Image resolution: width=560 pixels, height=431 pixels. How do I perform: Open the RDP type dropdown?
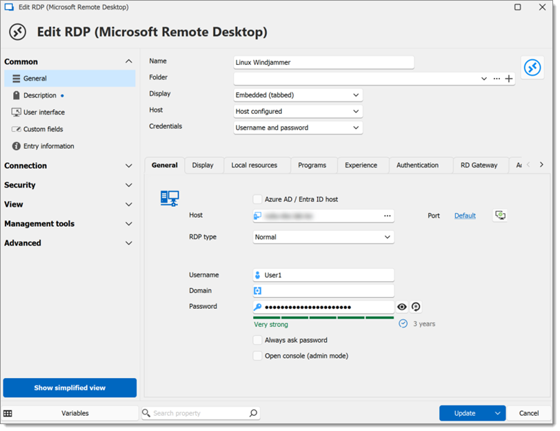[323, 237]
